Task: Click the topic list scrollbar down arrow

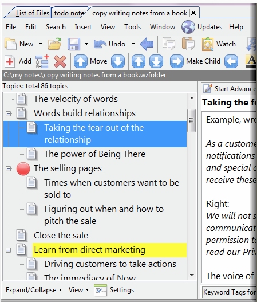Action: [x=192, y=276]
